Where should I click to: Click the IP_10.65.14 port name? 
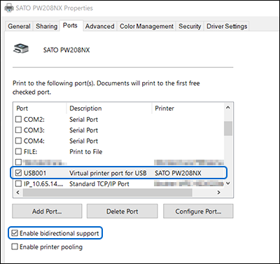pos(43,183)
